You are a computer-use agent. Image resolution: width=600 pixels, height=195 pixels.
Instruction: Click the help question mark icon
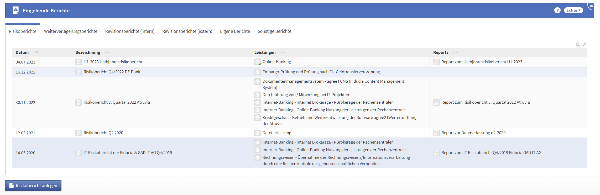[557, 10]
